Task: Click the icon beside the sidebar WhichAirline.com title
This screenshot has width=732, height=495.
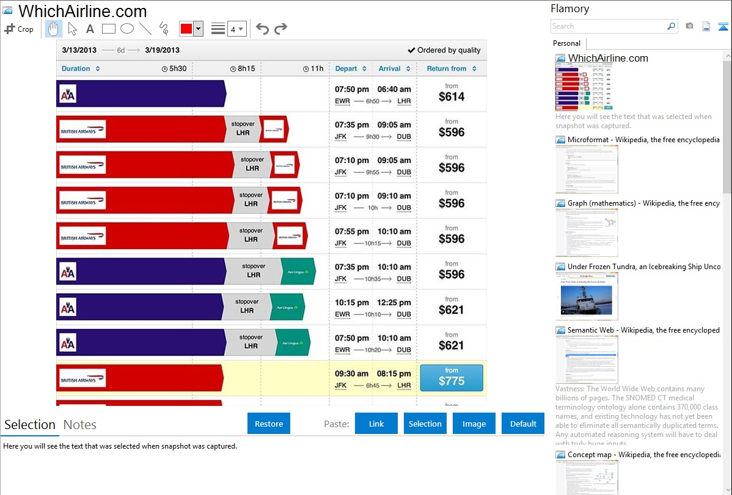Action: click(x=560, y=59)
